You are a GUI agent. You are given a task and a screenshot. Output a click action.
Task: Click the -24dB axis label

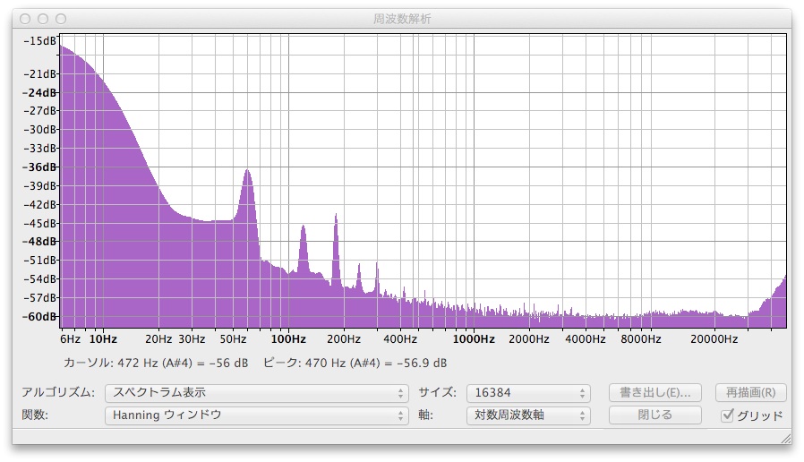tap(40, 93)
